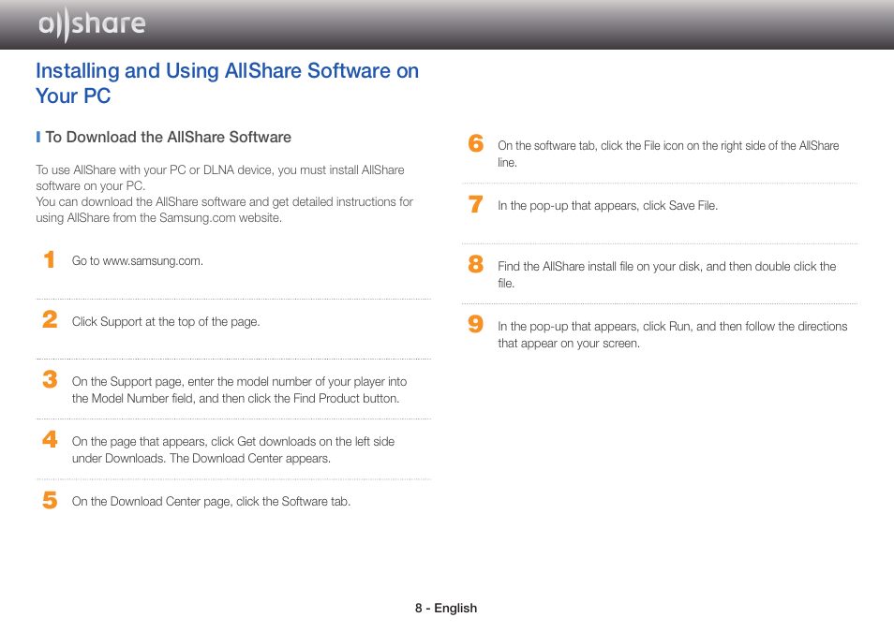Select heading 'Installing and Using AllShare Software on'

227,71
